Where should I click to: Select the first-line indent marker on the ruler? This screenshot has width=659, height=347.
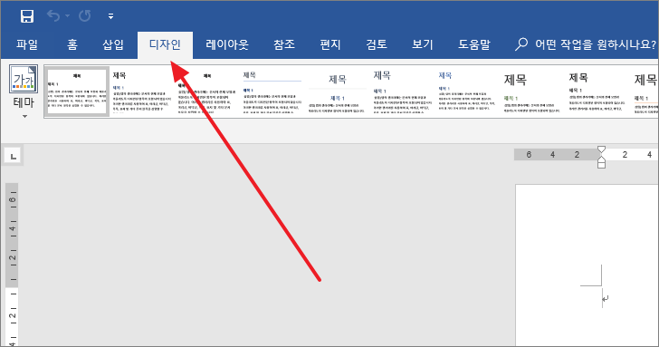601,149
